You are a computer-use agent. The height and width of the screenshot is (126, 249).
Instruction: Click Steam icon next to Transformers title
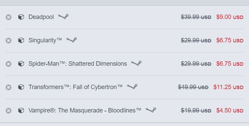pos(132,87)
